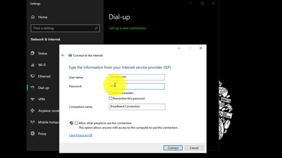Click the Cancel button
Screen dimensions: 282x158
tap(194, 148)
